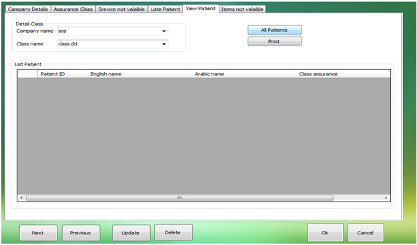The height and width of the screenshot is (245, 417).
Task: Click the Next button
Action: pyautogui.click(x=38, y=233)
